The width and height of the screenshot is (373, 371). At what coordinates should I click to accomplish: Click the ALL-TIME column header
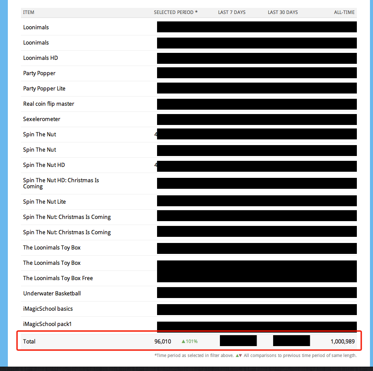(344, 12)
